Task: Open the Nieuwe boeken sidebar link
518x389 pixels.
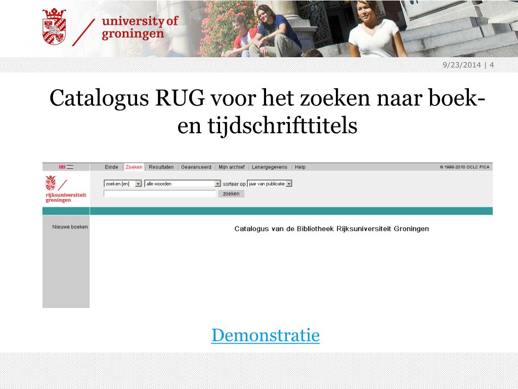Action: coord(70,227)
